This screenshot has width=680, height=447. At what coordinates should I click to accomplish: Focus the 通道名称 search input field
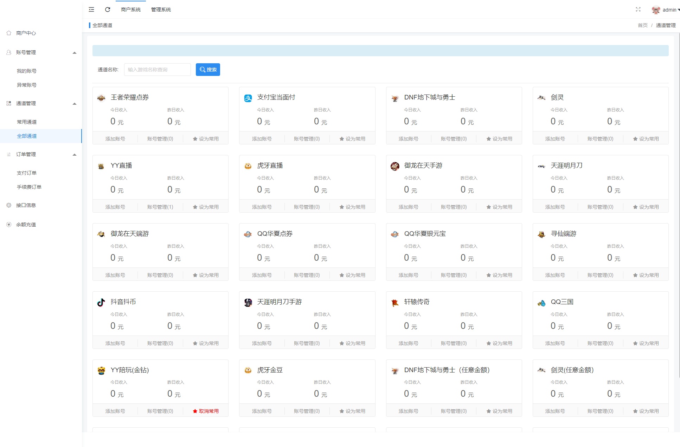click(x=157, y=70)
